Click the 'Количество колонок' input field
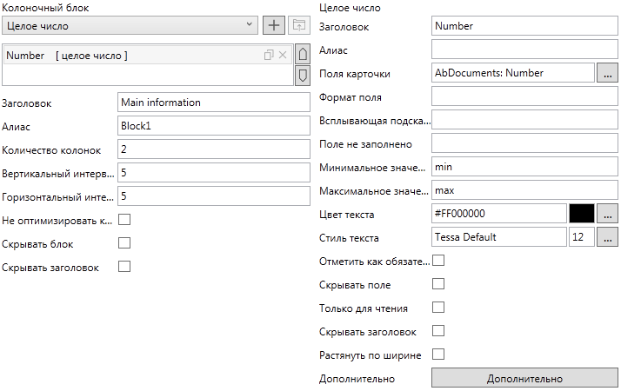The image size is (621, 391). point(213,149)
